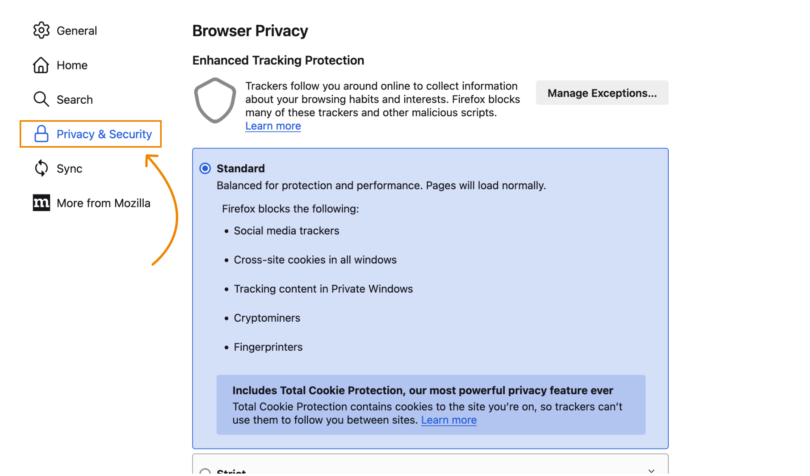
Task: Click Manage Exceptions button
Action: [x=602, y=93]
